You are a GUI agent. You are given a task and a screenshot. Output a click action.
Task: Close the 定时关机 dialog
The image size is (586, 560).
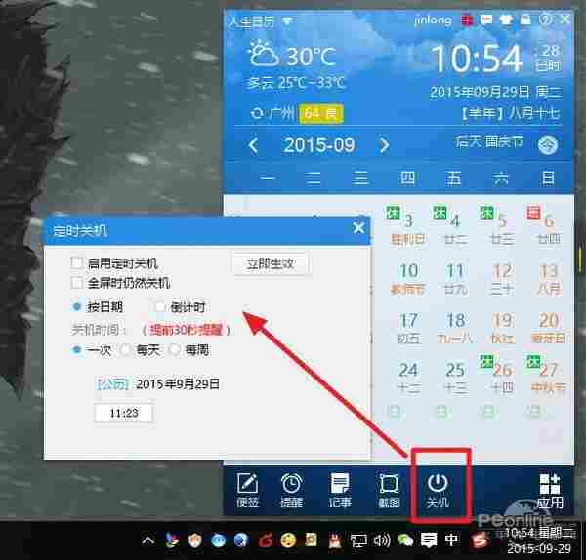(x=358, y=227)
